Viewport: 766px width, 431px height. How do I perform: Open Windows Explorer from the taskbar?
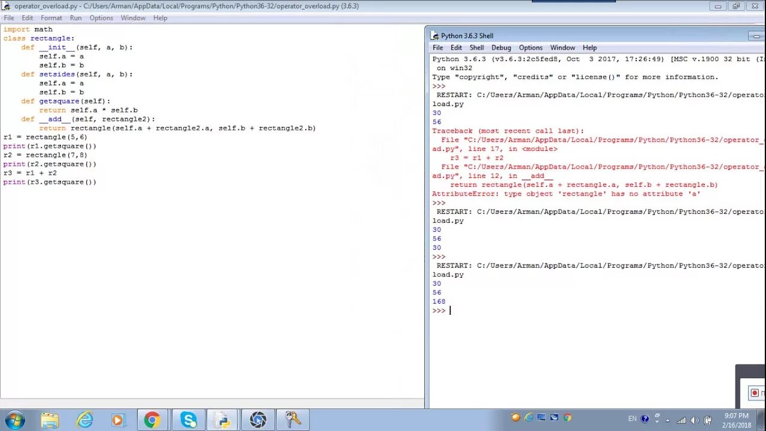50,420
